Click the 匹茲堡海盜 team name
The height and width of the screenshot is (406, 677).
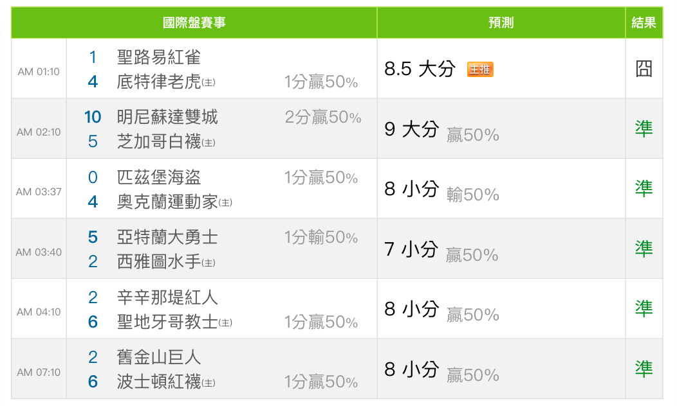point(159,177)
